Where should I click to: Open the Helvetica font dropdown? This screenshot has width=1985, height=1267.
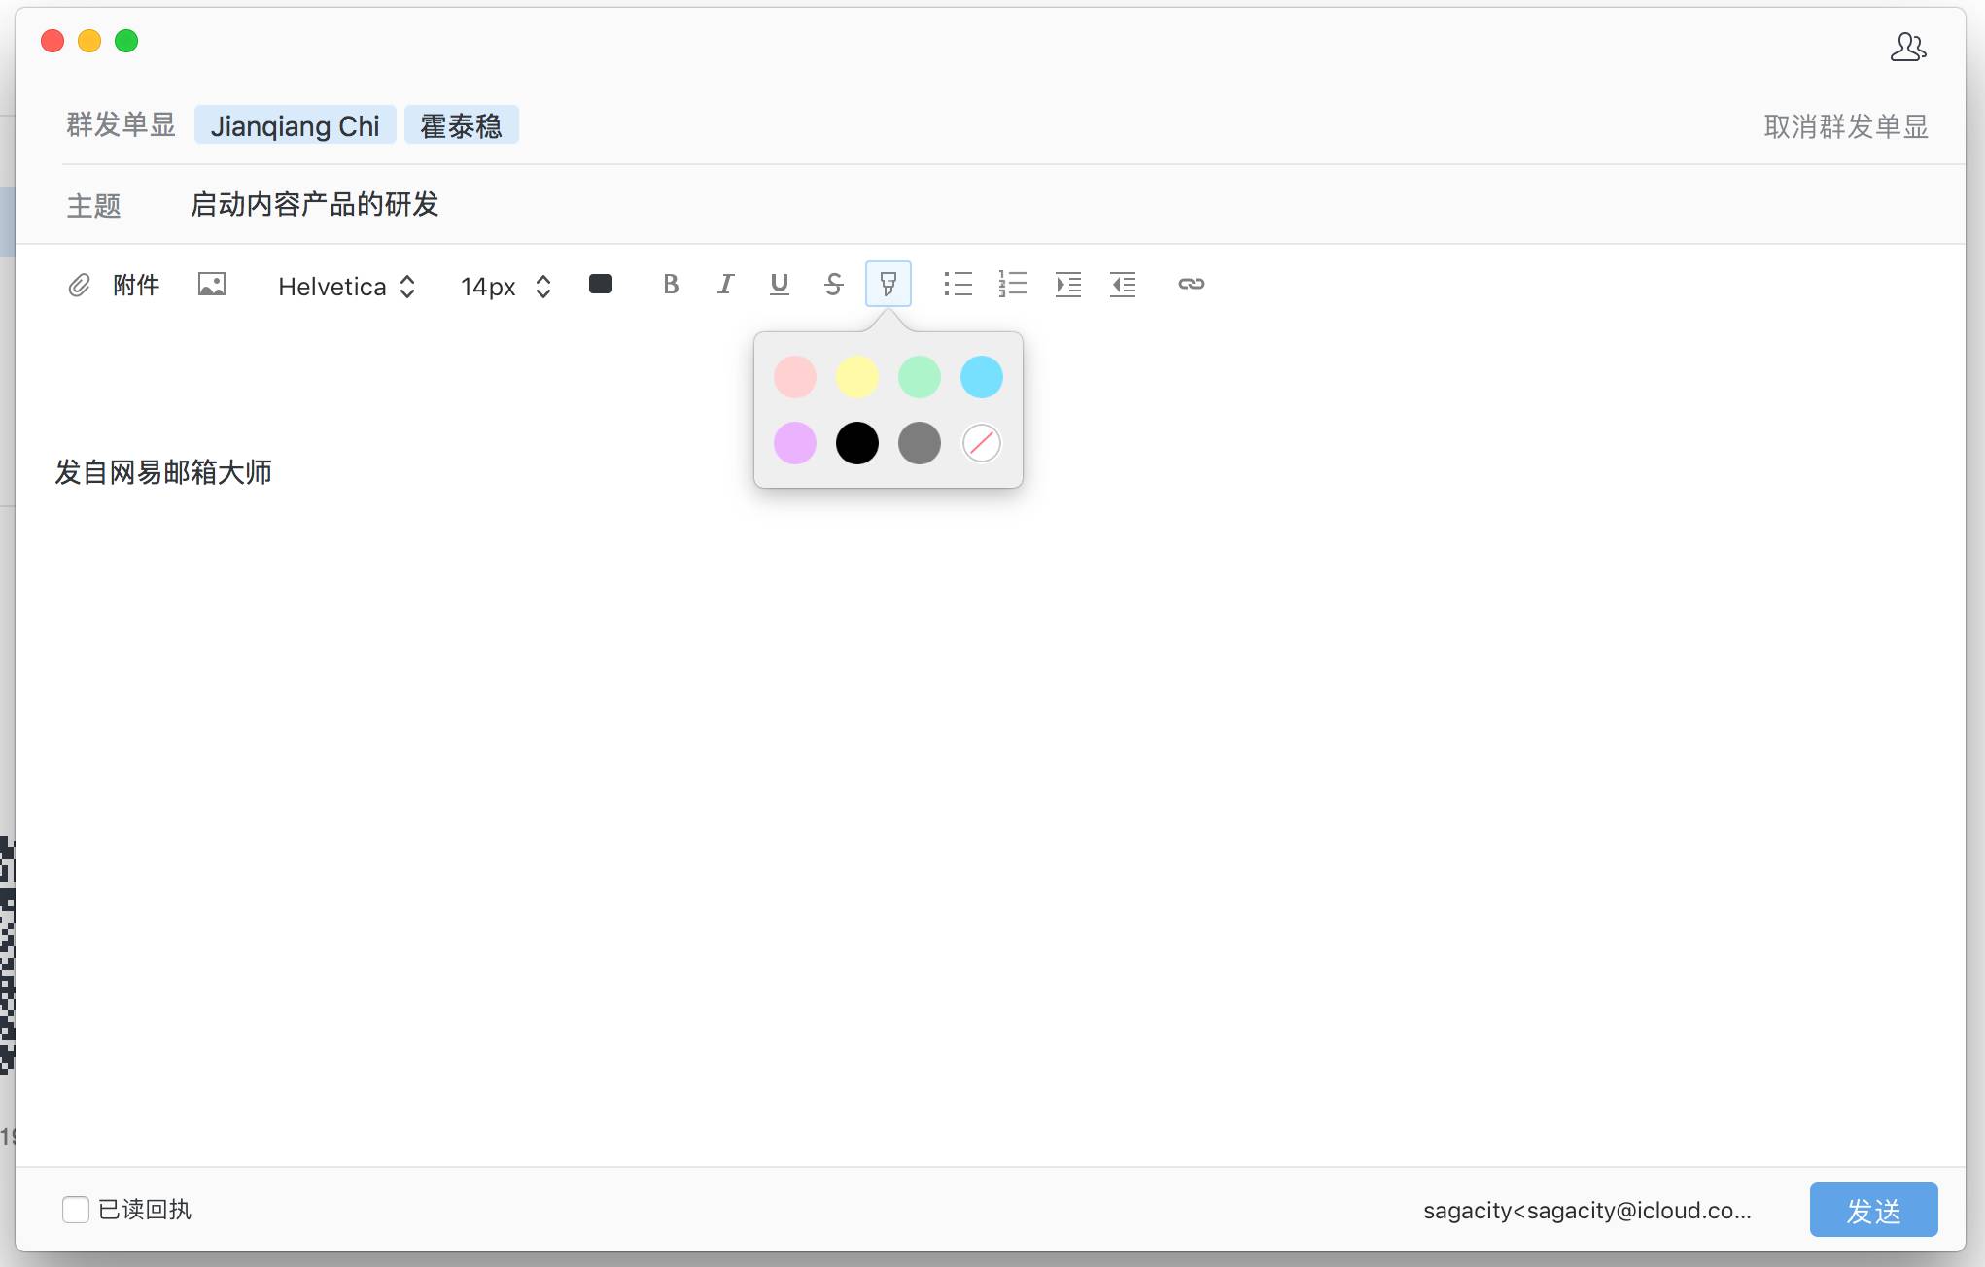coord(346,286)
